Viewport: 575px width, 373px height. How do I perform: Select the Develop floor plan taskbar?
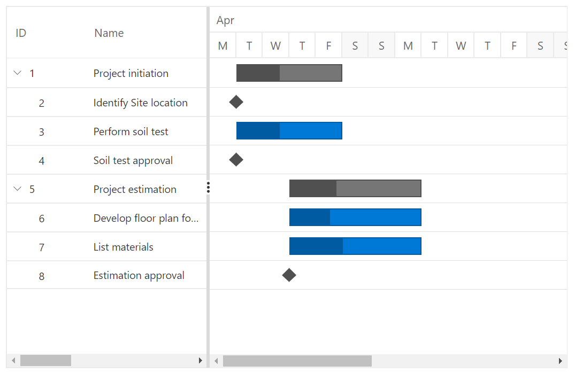tap(355, 217)
